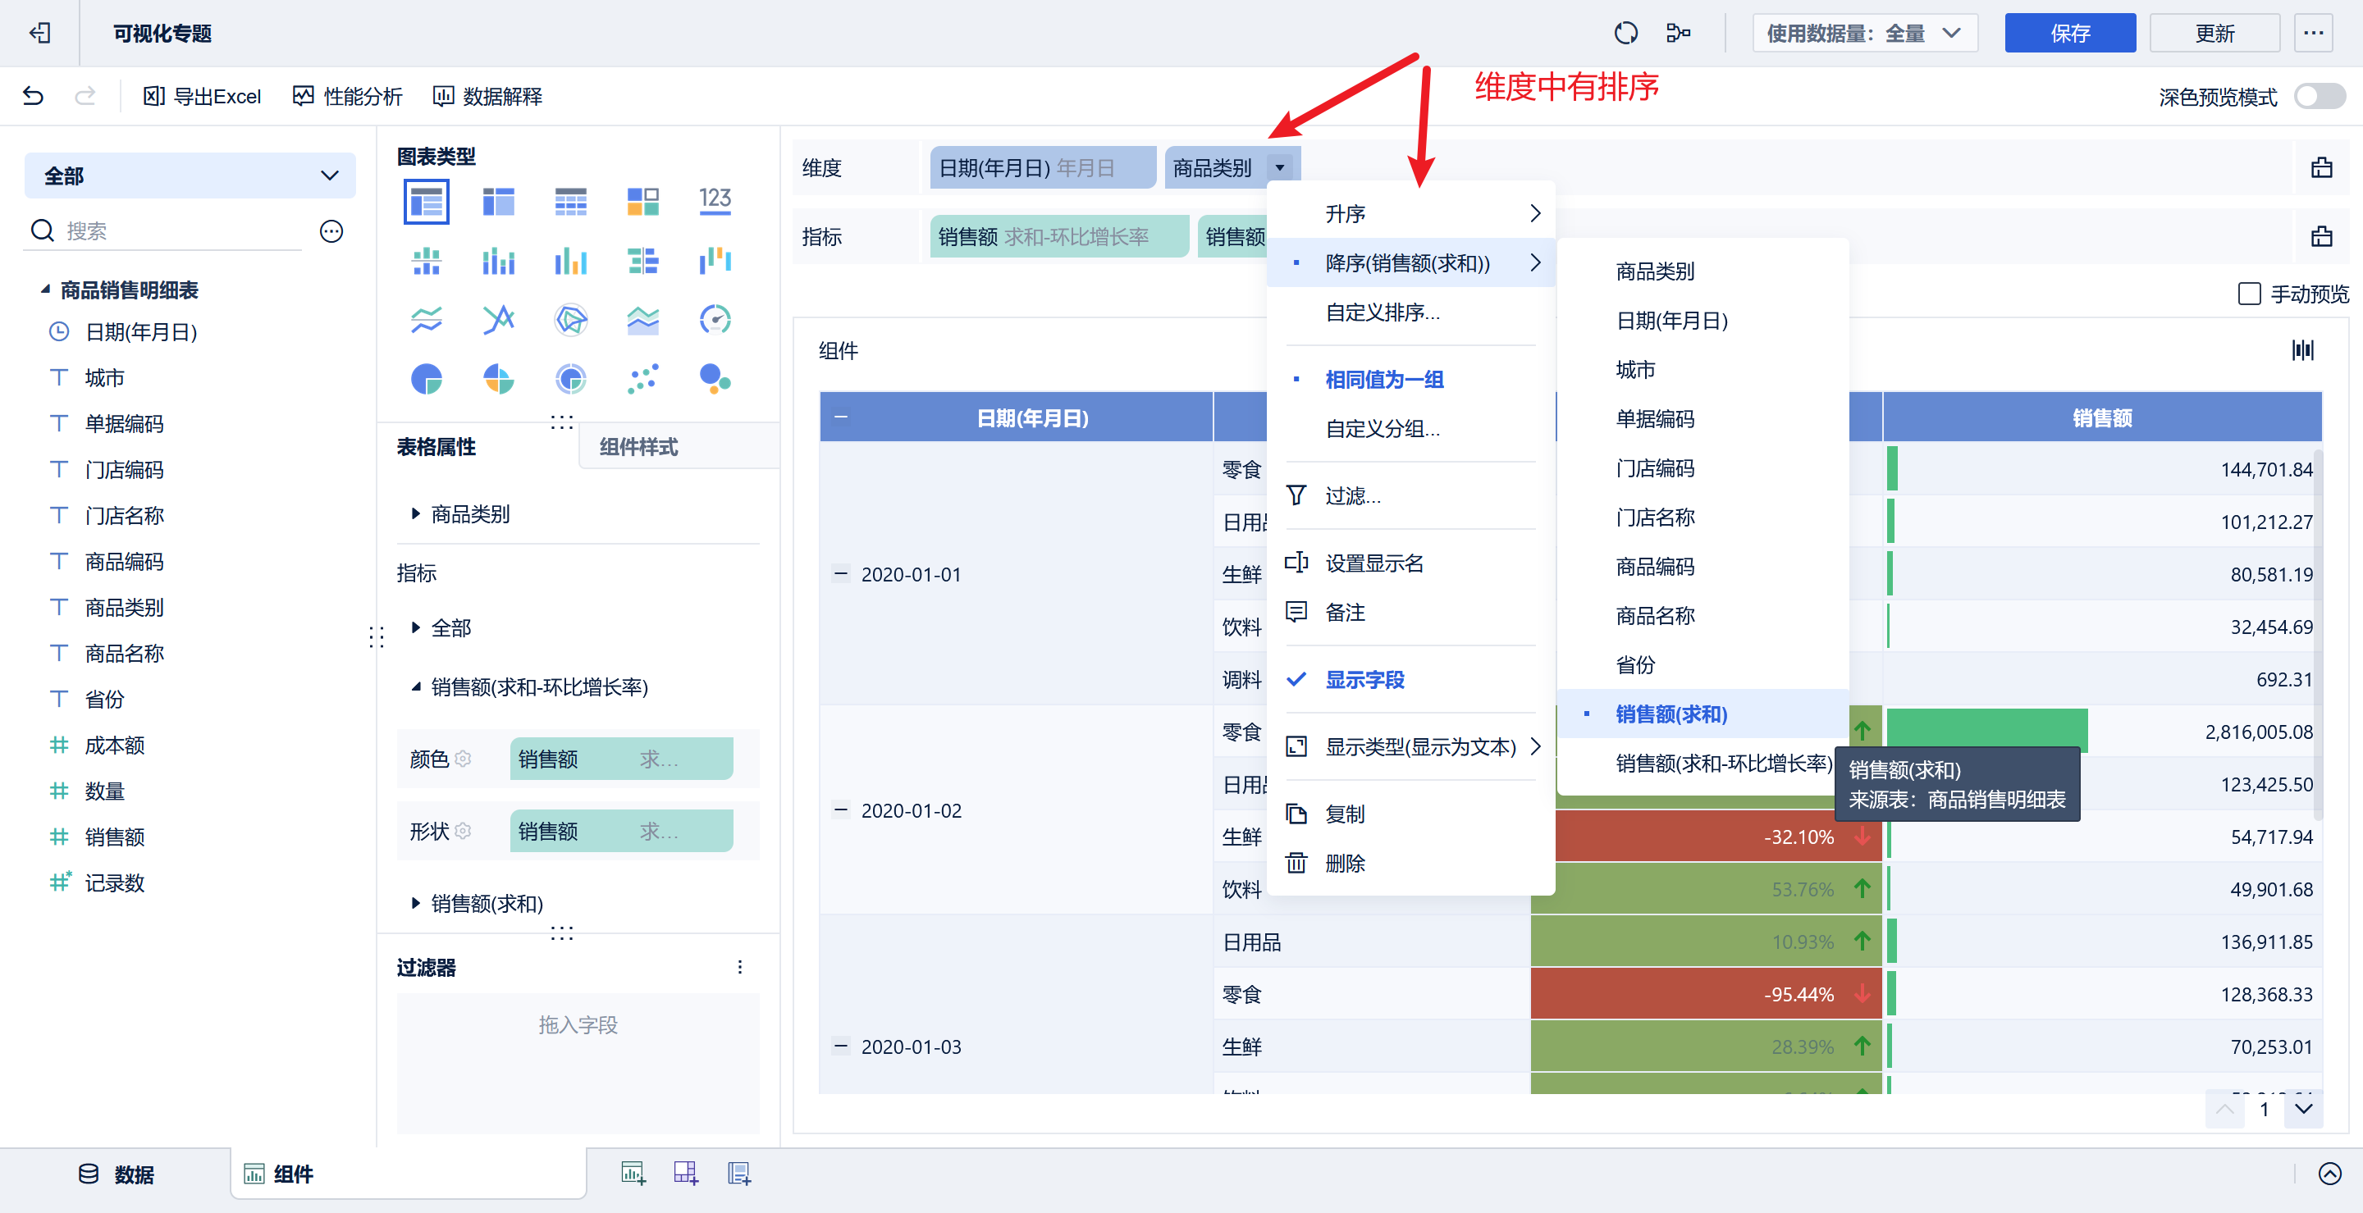Screen dimensions: 2363x1213
Task: Open field search options ellipsis icon
Action: [x=331, y=231]
